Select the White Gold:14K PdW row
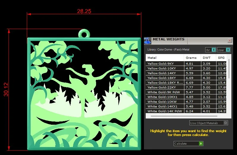Screen dimensions: 237x155 point(186,111)
